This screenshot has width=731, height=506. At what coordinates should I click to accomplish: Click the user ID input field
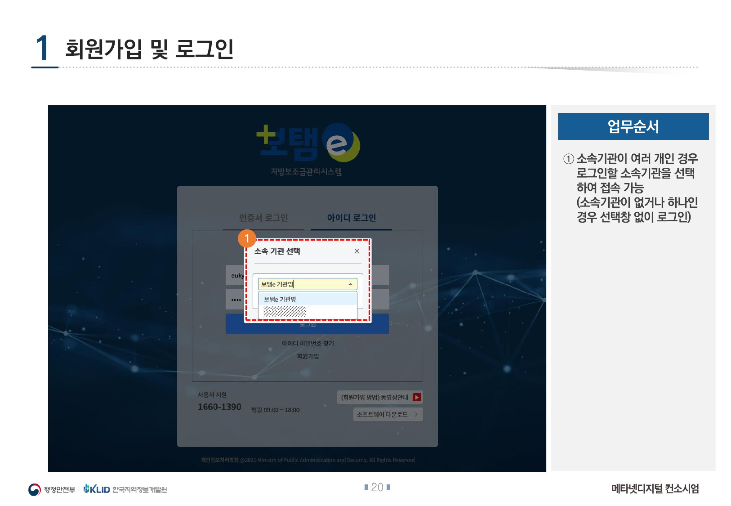pos(234,275)
